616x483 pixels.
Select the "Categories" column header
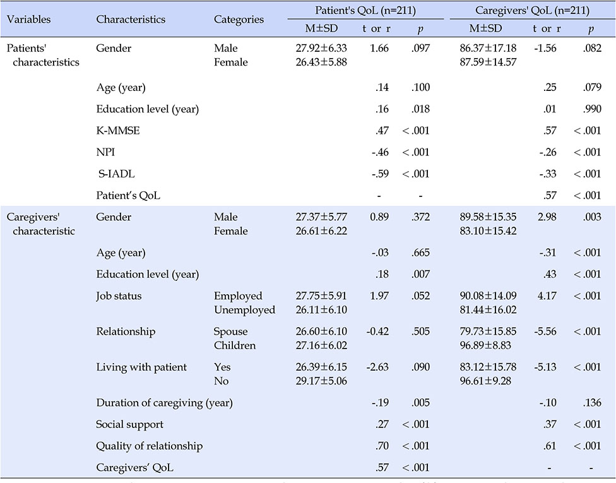[x=239, y=19]
